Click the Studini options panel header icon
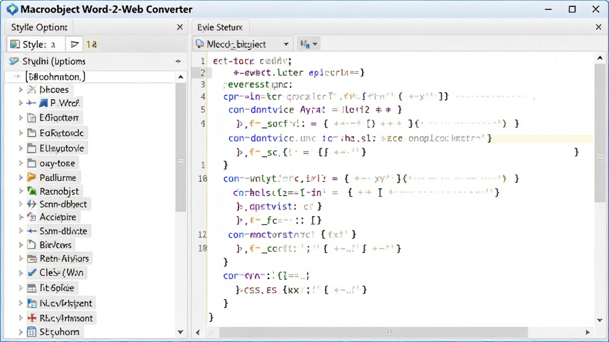Image resolution: width=609 pixels, height=342 pixels. pyautogui.click(x=14, y=61)
